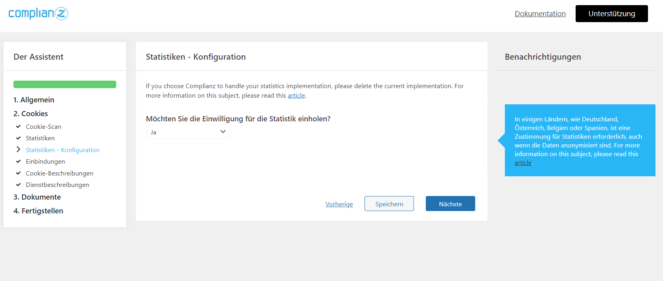
Task: Click the Complianz logo
Action: coord(38,13)
